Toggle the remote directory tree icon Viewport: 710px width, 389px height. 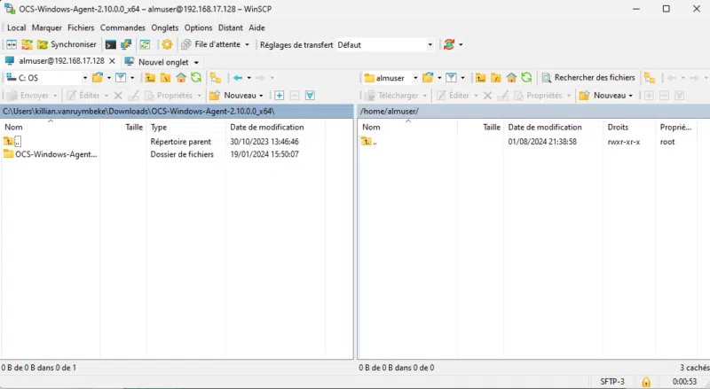tap(650, 78)
